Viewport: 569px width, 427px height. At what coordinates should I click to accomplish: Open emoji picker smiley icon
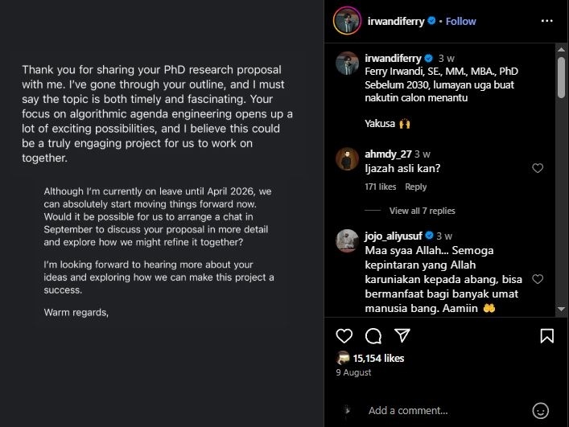(x=540, y=411)
